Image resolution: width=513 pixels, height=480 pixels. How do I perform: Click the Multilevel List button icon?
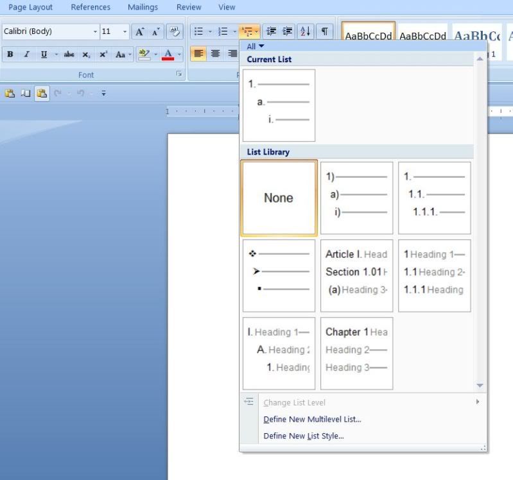tap(247, 31)
